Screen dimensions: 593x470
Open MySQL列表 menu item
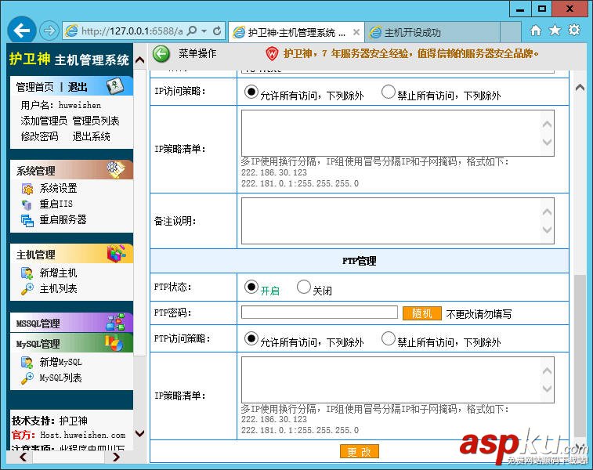(60, 378)
